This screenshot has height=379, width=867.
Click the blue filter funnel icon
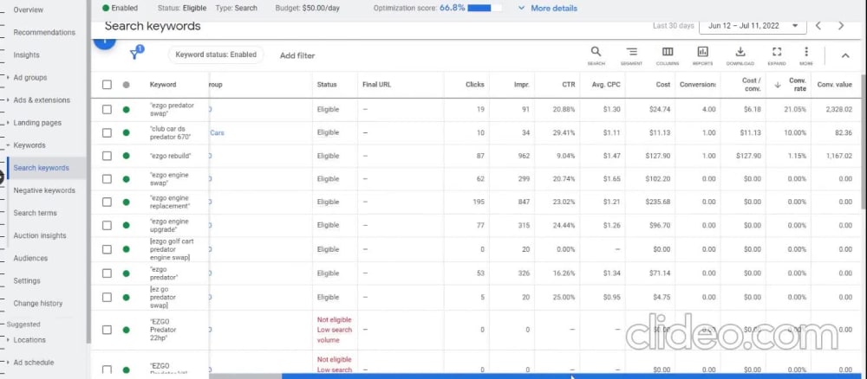tap(135, 54)
